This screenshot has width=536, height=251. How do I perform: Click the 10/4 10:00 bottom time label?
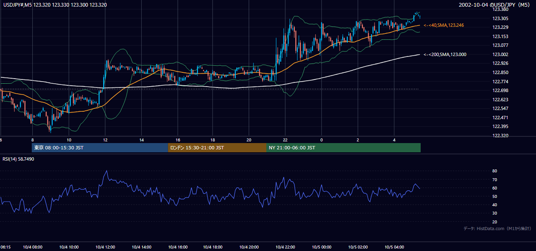(68, 247)
